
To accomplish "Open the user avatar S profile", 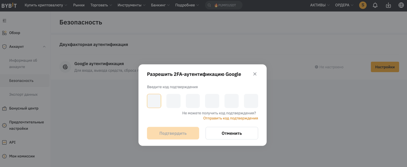I will coord(363,5).
